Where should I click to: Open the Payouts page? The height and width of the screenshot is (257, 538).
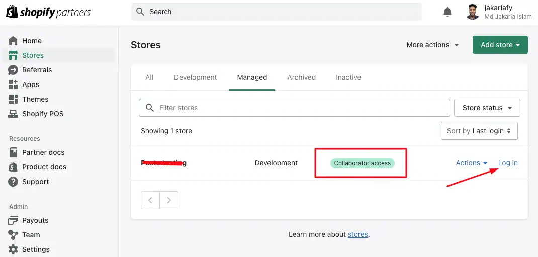35,220
